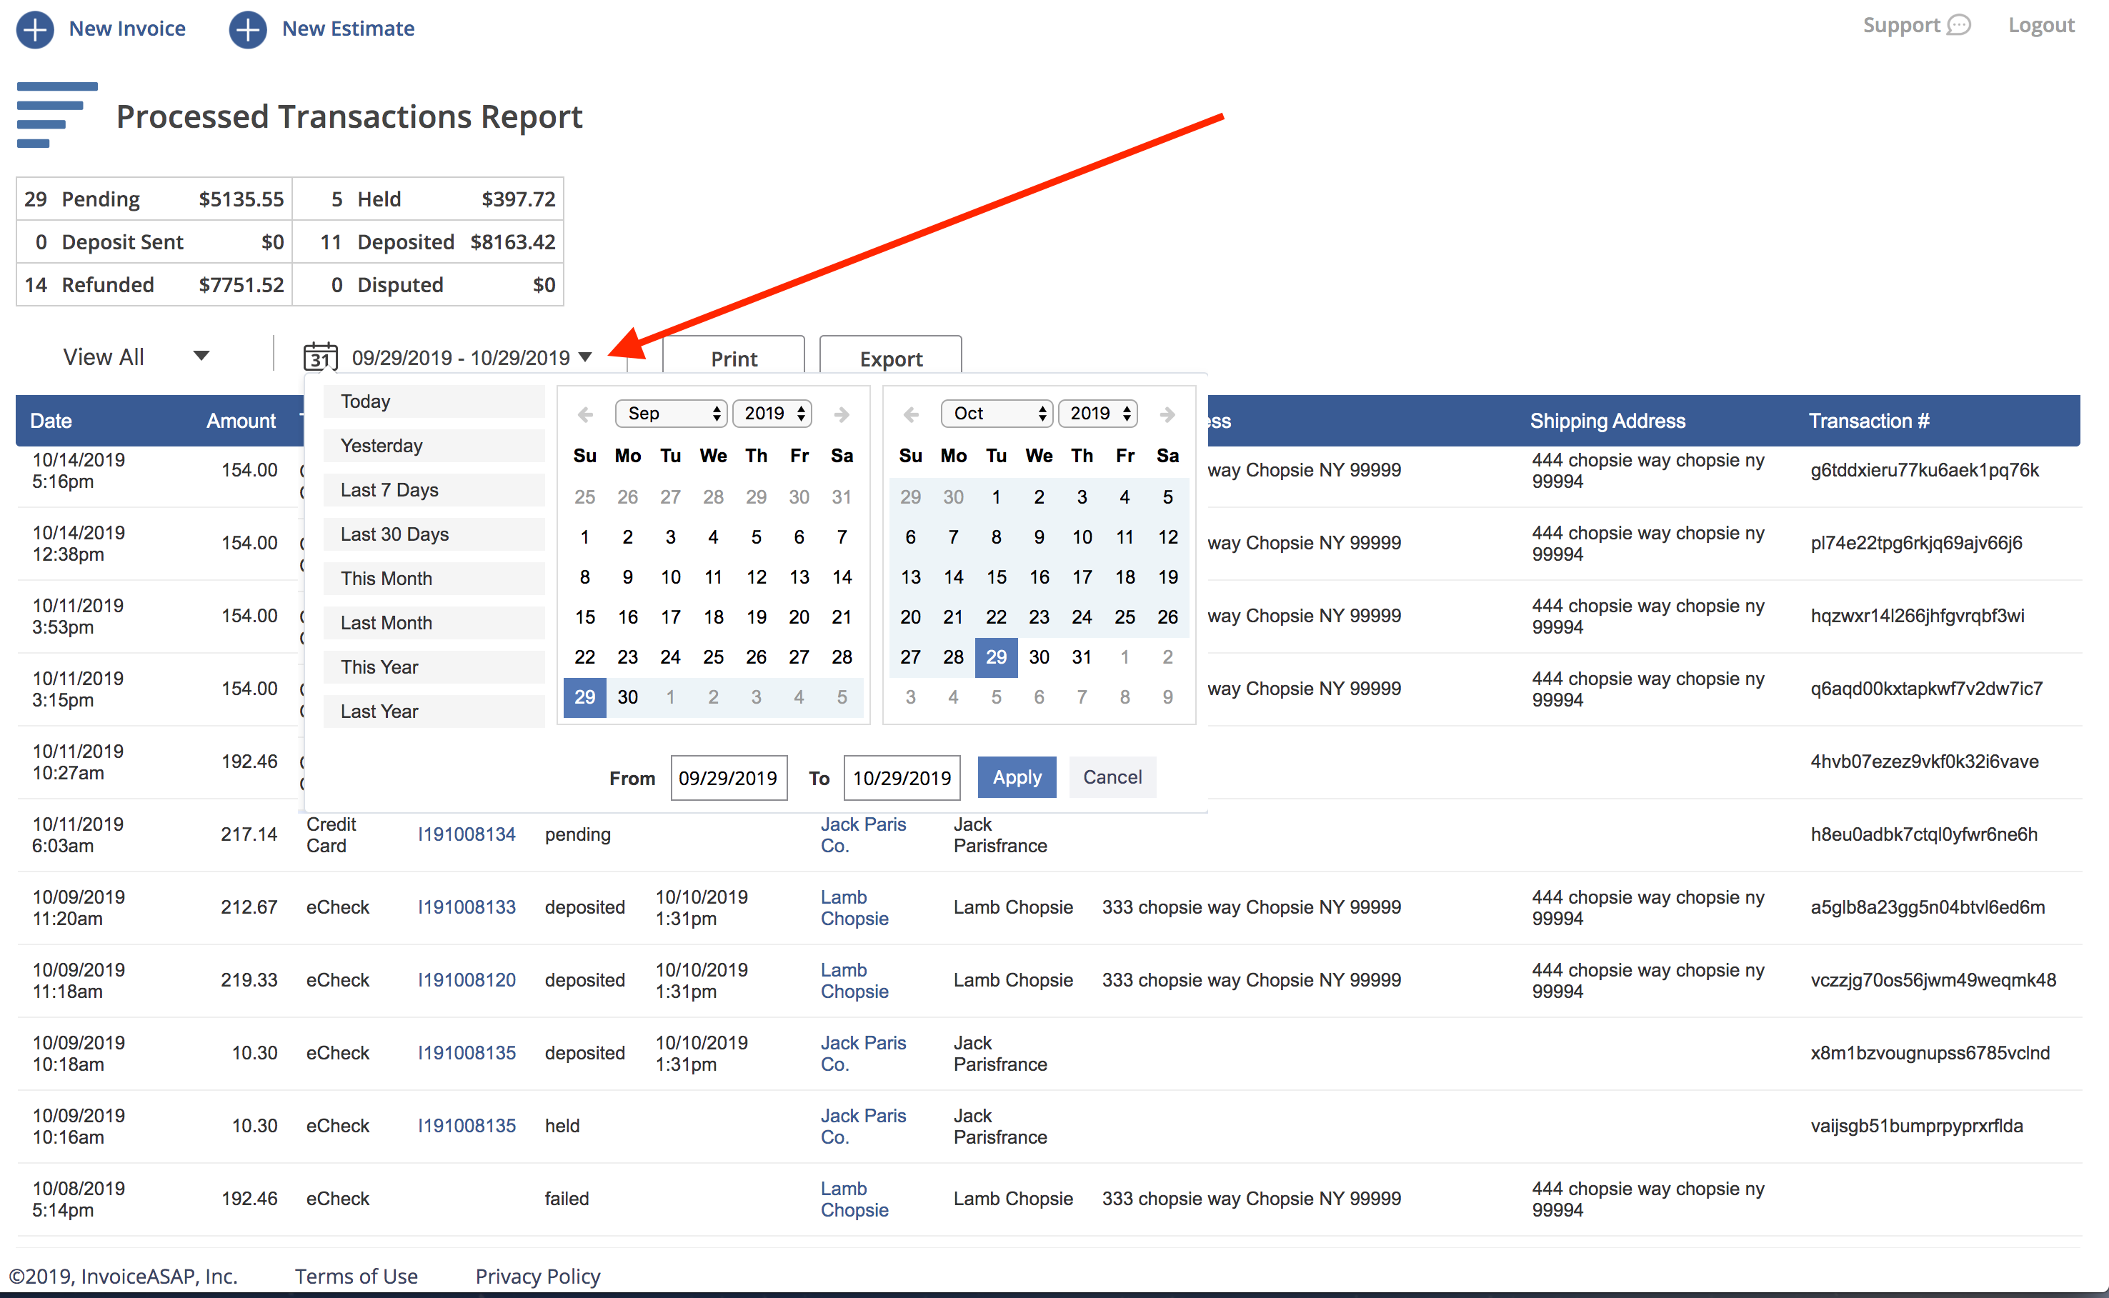Viewport: 2109px width, 1298px height.
Task: Click the From date input field
Action: click(x=728, y=778)
